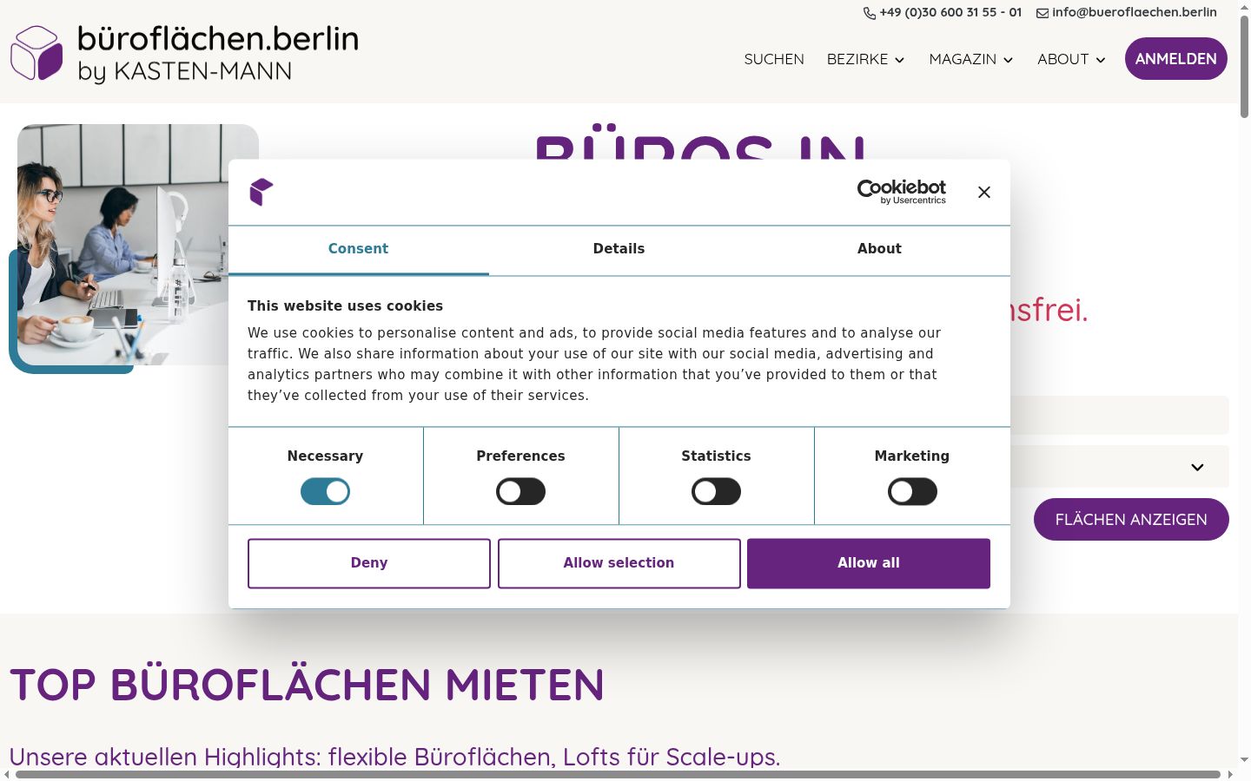Image resolution: width=1251 pixels, height=781 pixels.
Task: Click Allow selection button
Action: [619, 563]
